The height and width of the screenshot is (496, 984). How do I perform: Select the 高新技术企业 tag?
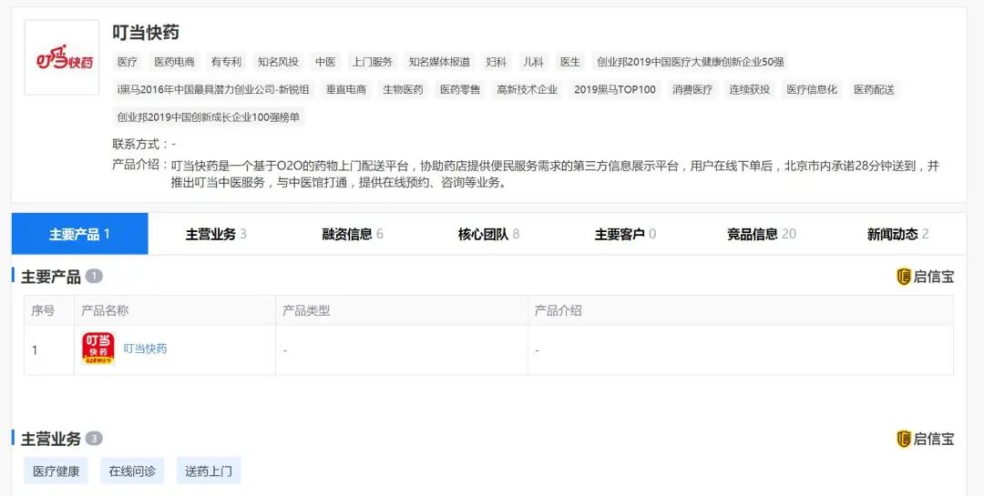(x=528, y=89)
